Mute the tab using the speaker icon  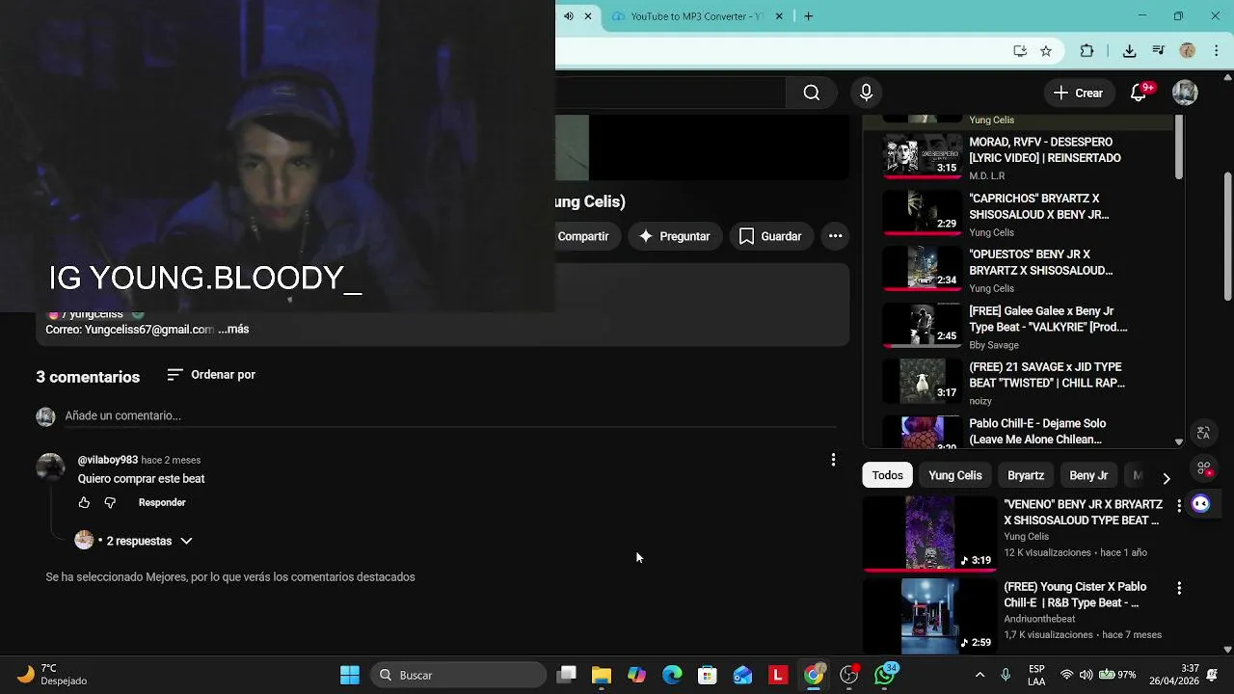[x=569, y=16]
